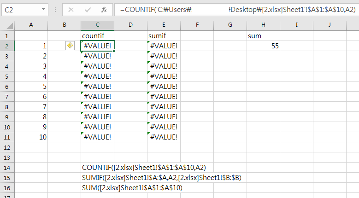Select column E header
The image size is (359, 198).
coord(164,25)
